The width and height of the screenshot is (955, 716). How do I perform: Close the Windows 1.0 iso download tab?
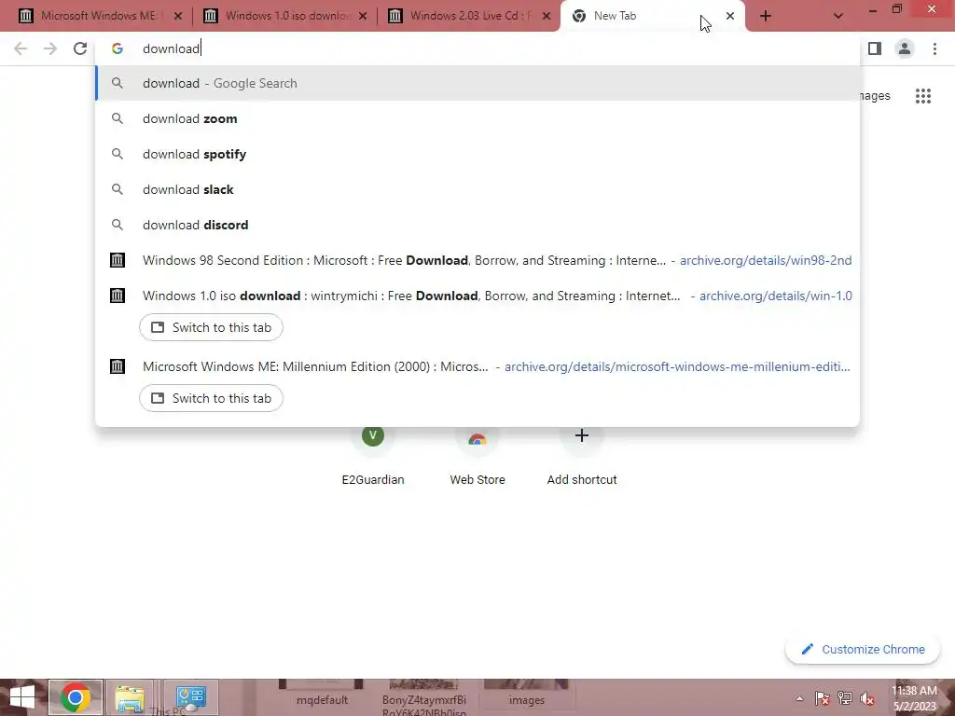[363, 17]
